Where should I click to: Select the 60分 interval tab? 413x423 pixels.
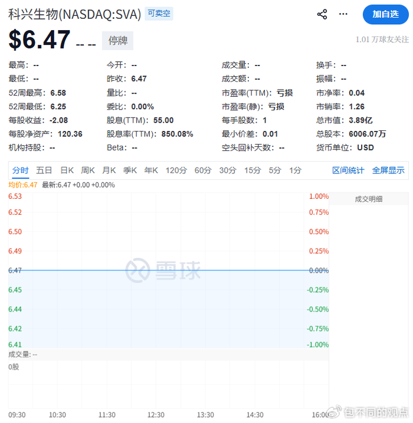[203, 170]
